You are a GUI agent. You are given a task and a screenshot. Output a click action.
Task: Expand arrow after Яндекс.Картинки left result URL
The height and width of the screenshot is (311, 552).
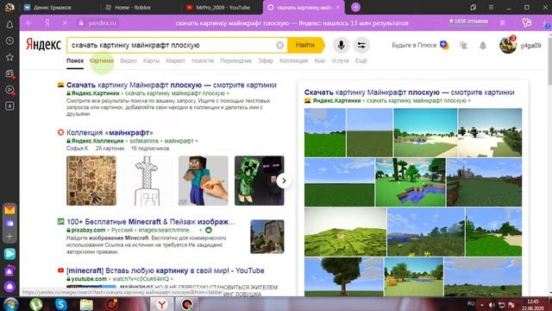pos(228,93)
